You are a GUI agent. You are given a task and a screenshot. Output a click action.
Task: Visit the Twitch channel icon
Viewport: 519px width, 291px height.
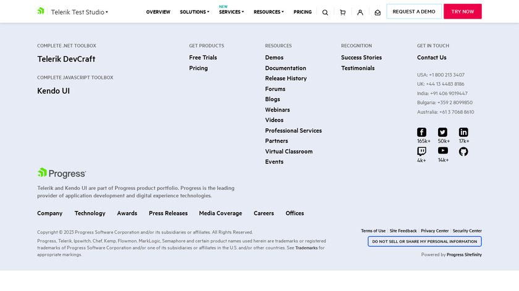point(421,151)
